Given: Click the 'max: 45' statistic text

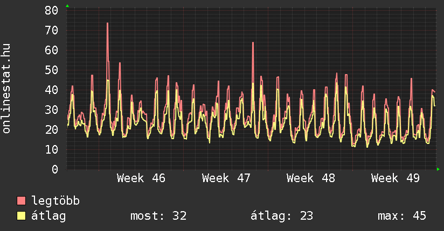Looking at the screenshot, I should 402,216.
